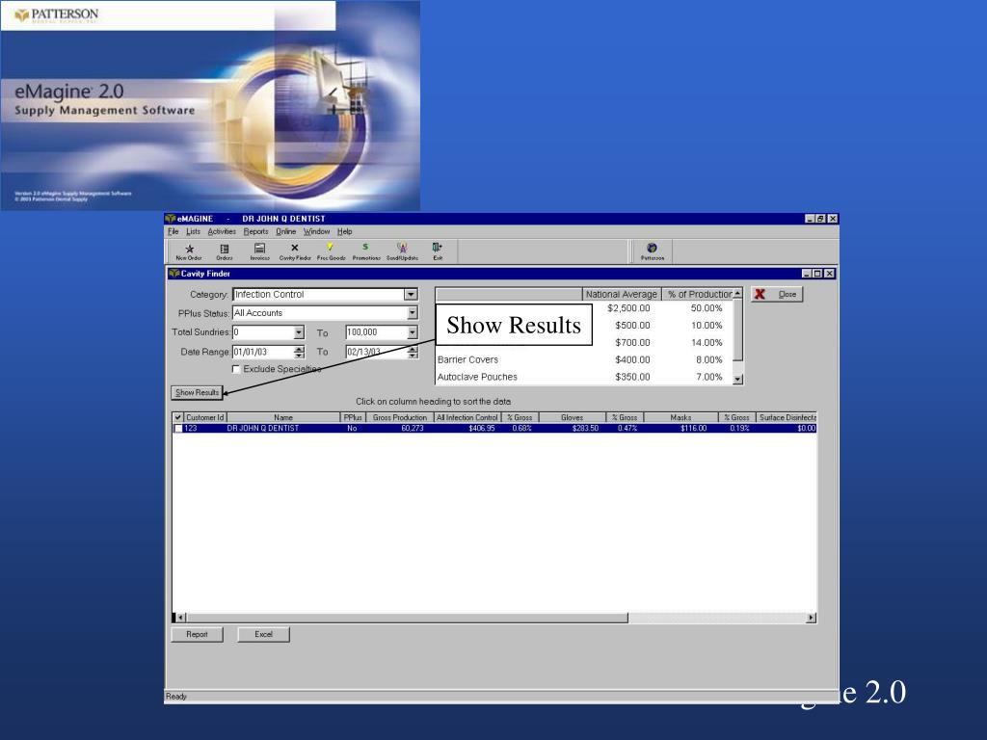Maximize the Cavity Finder child window
This screenshot has height=740, width=987.
coord(817,273)
